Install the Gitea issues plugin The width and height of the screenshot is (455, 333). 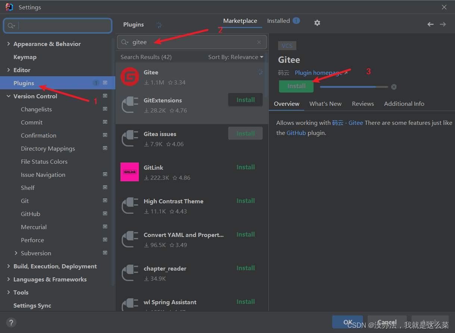(246, 133)
